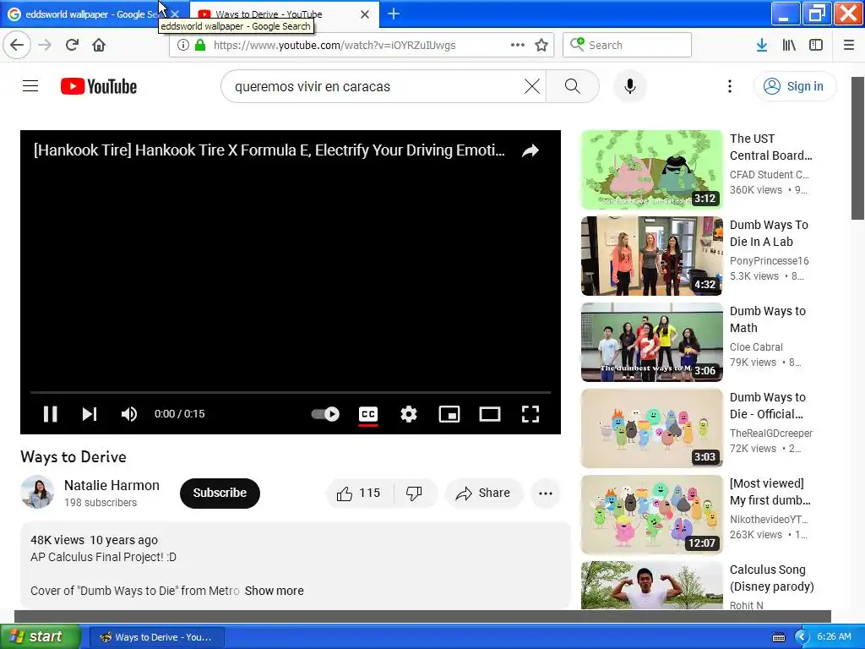
Task: Pause the video playback
Action: 50,414
